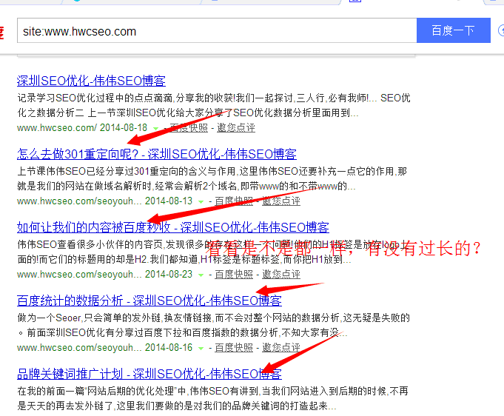Viewport: 504px width, 416px height.
Task: Open 百度快照 for the 2014-08-23 result
Action: (x=234, y=274)
